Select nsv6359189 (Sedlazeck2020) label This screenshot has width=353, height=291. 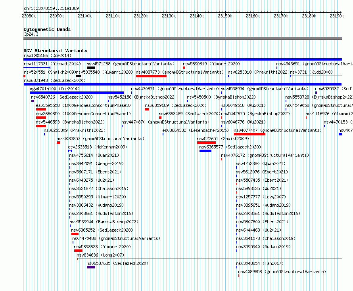(x=176, y=105)
